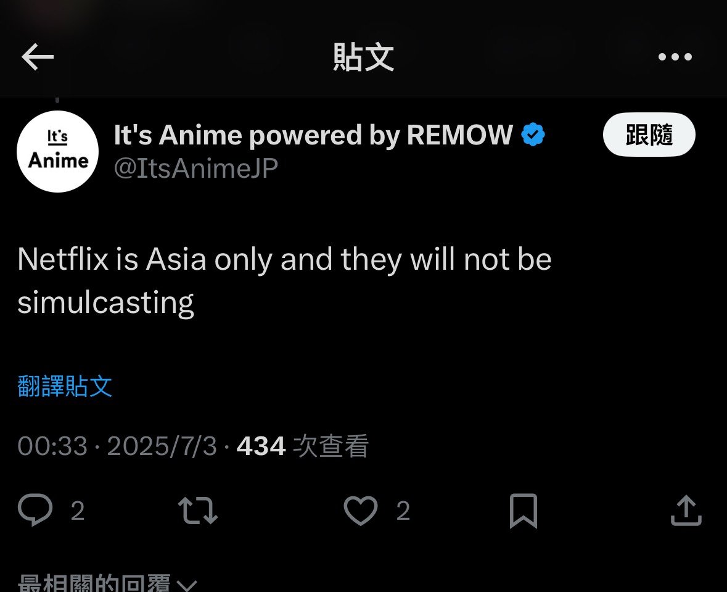Click the like count next to heart
This screenshot has height=592, width=727.
coord(403,511)
